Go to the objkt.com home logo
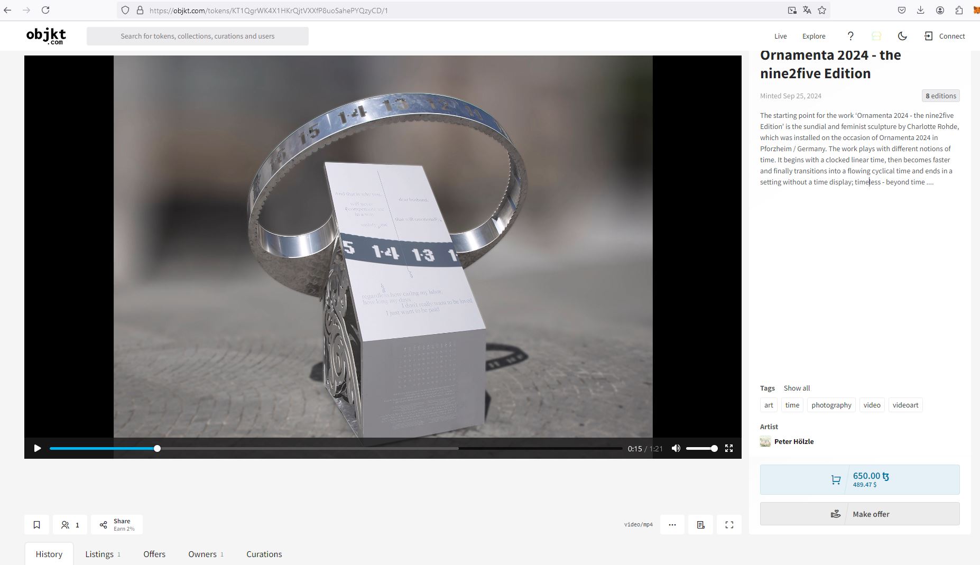The height and width of the screenshot is (565, 980). [46, 36]
